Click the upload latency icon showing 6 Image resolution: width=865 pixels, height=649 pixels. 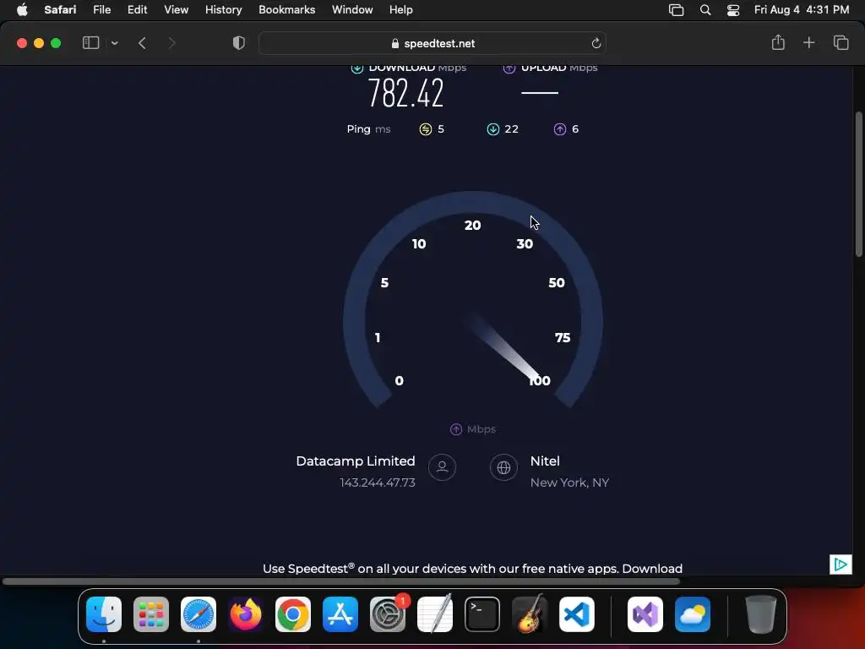pos(560,129)
